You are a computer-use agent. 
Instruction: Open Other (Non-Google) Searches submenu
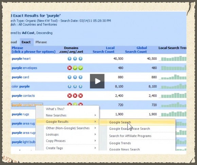67,128
